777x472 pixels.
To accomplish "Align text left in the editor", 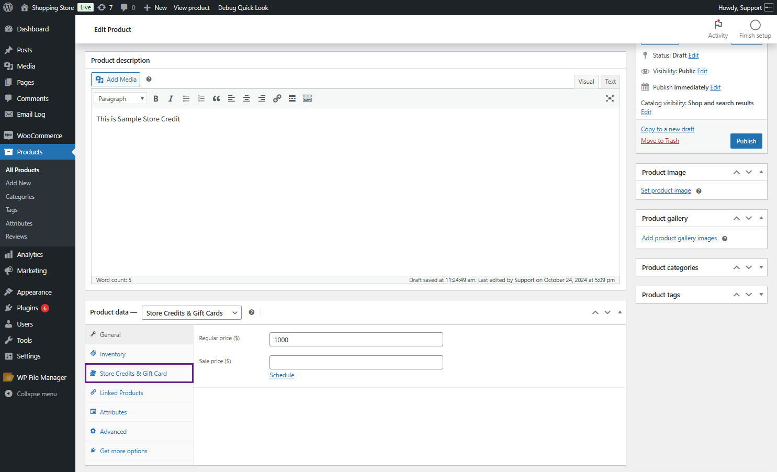I will [x=231, y=98].
